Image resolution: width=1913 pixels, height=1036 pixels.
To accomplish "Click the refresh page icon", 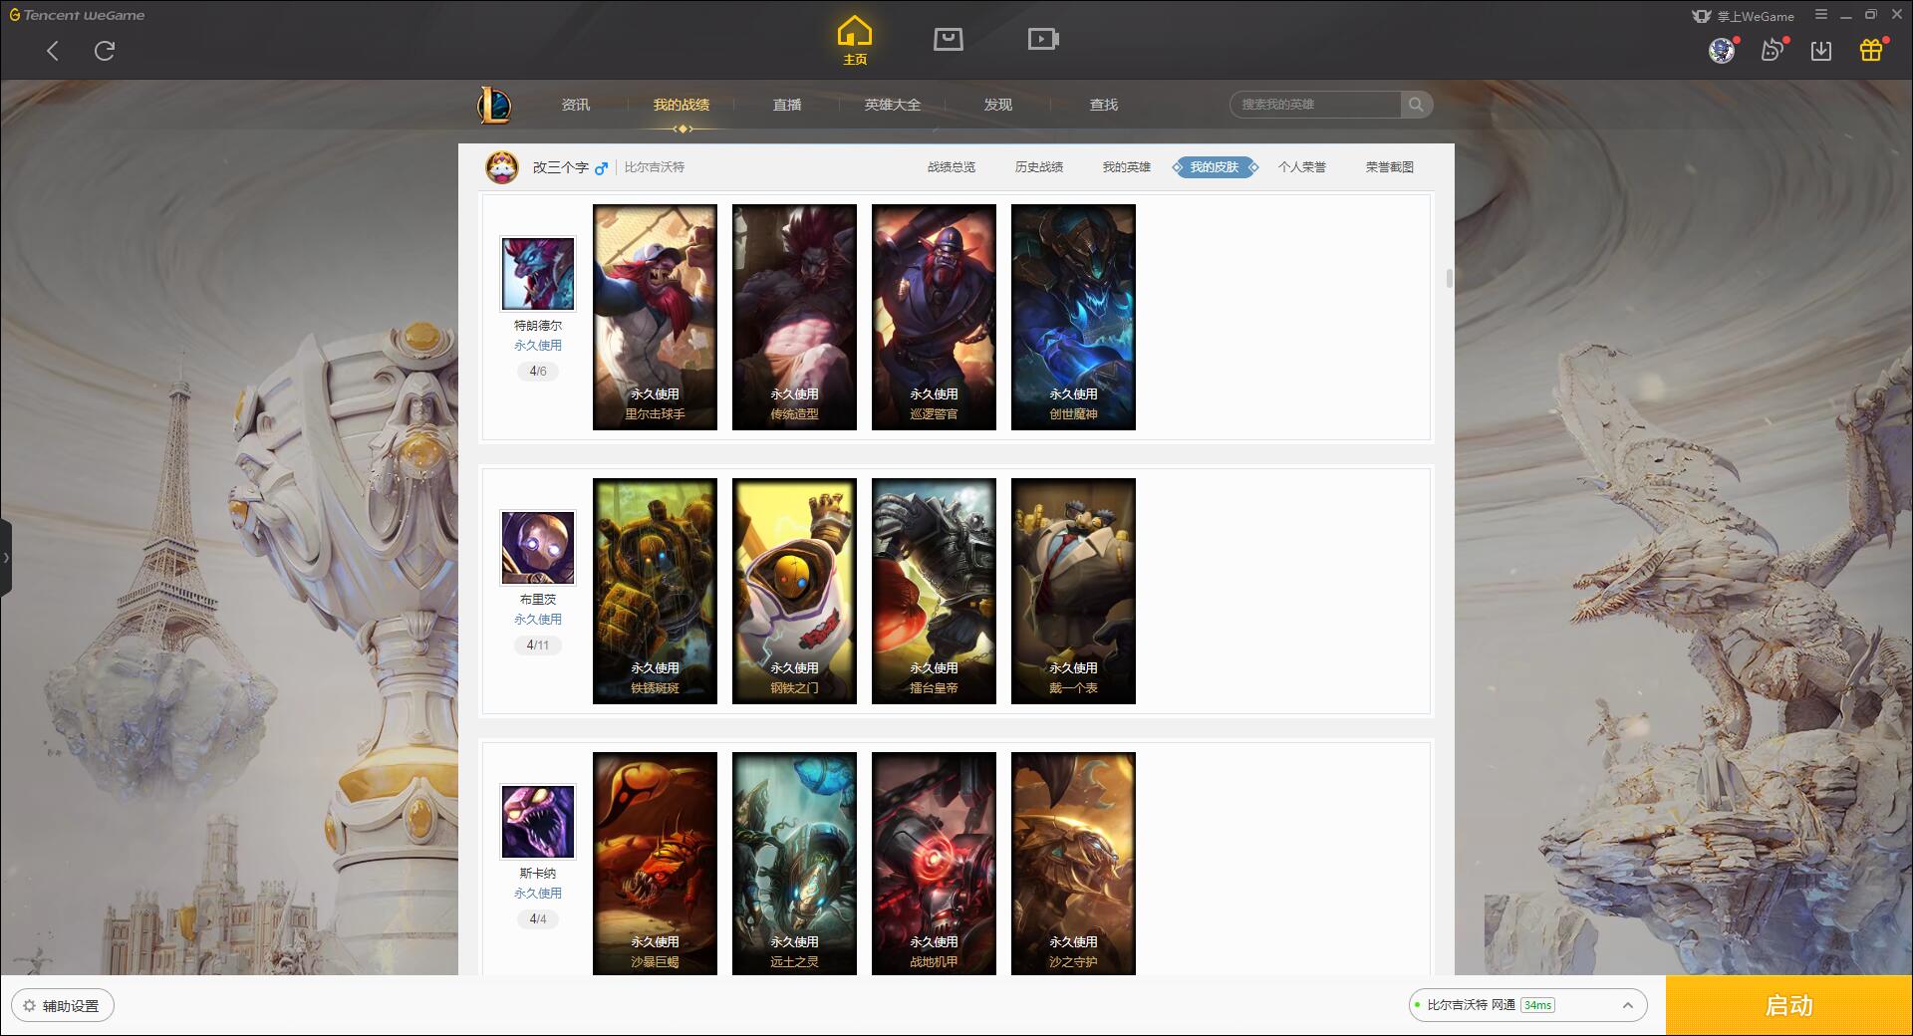I will coord(105,51).
